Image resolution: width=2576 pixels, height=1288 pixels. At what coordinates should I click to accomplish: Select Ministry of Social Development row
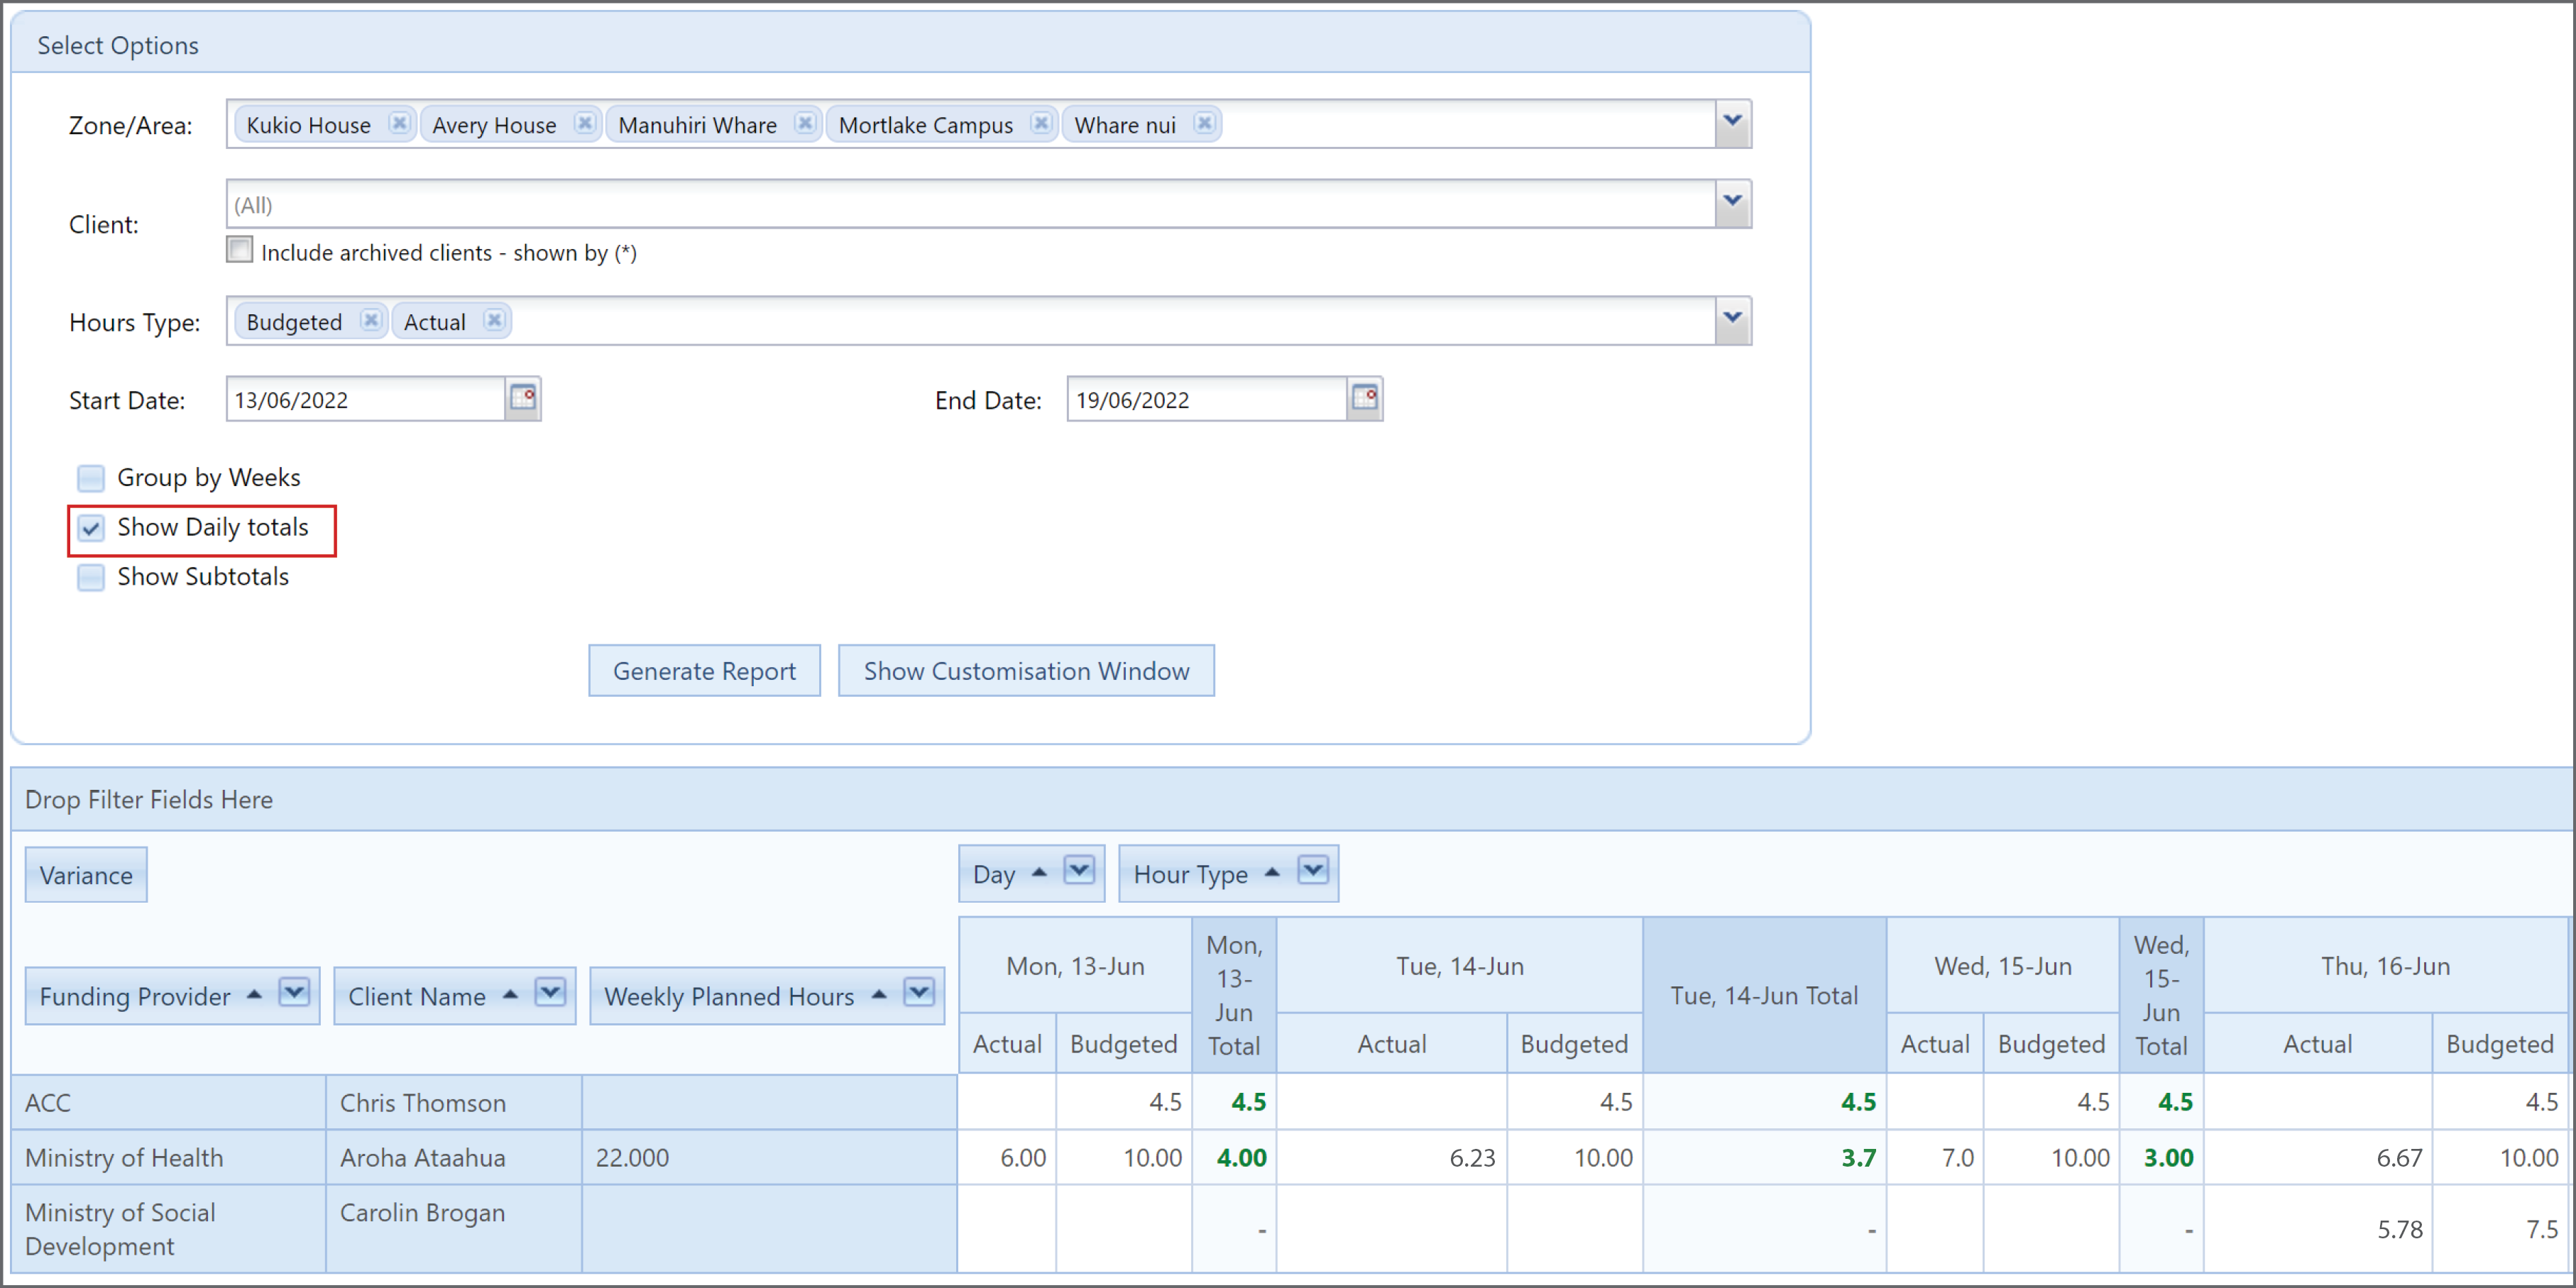pos(168,1229)
